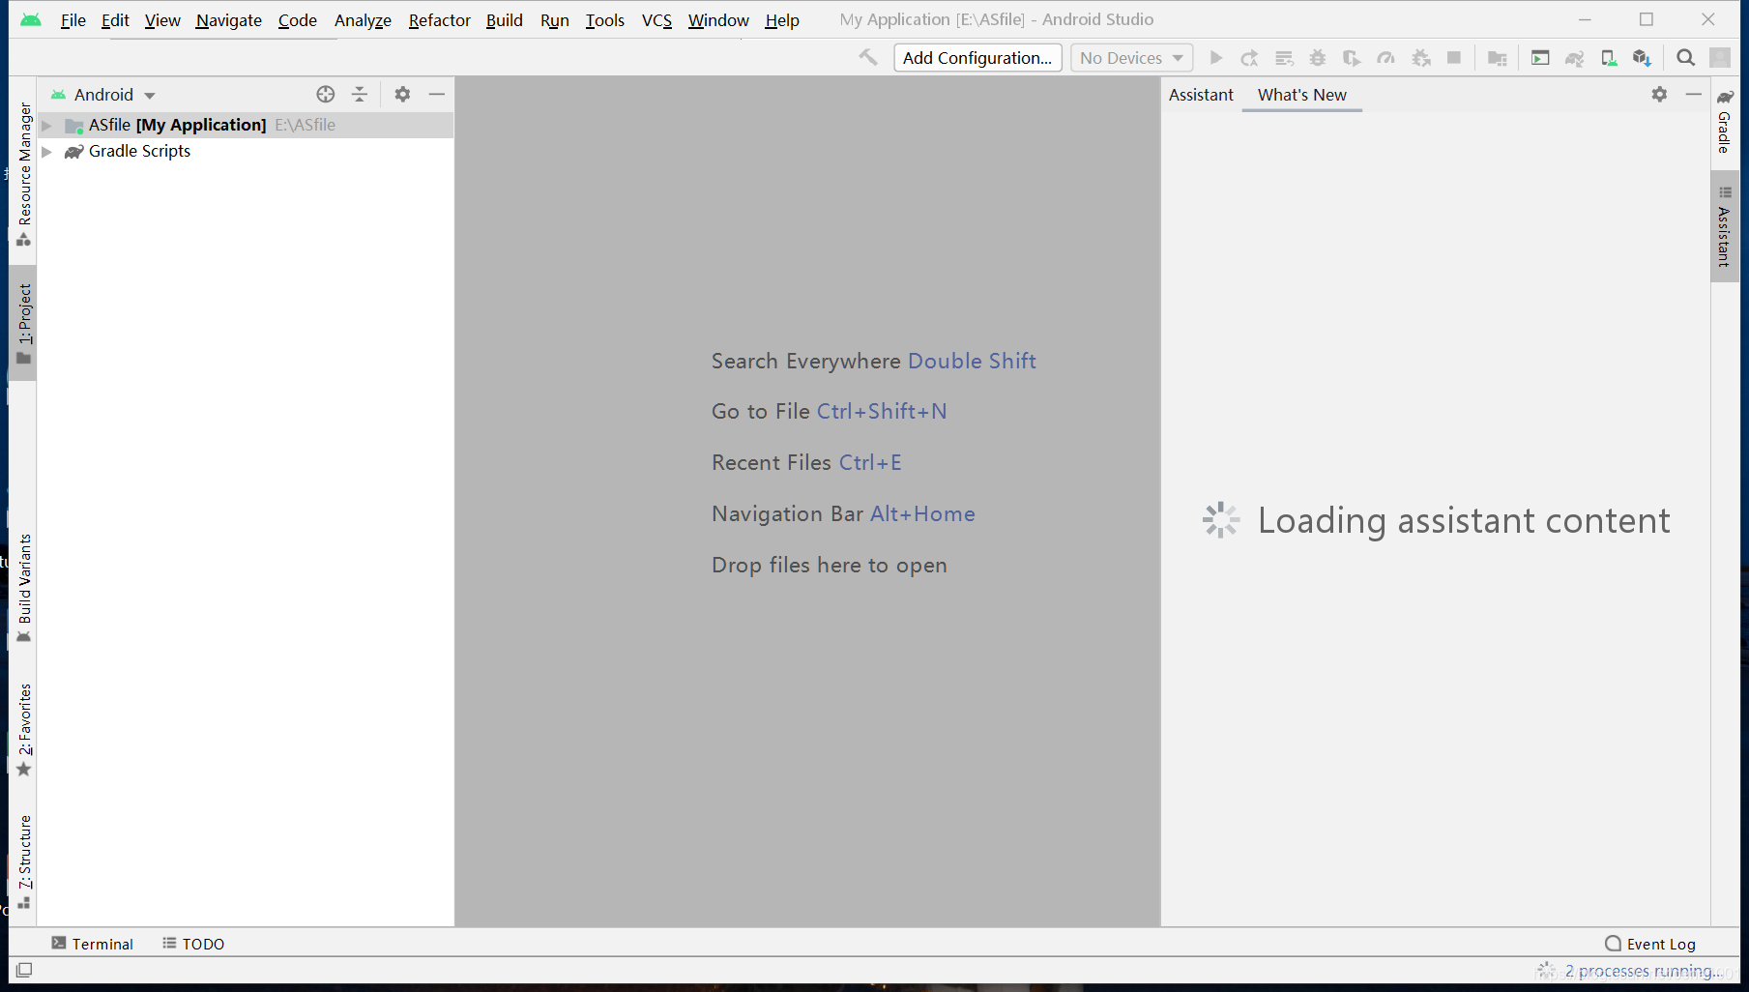Expand the ASfile [My Application] node
Viewport: 1749px width, 992px height.
coord(46,125)
